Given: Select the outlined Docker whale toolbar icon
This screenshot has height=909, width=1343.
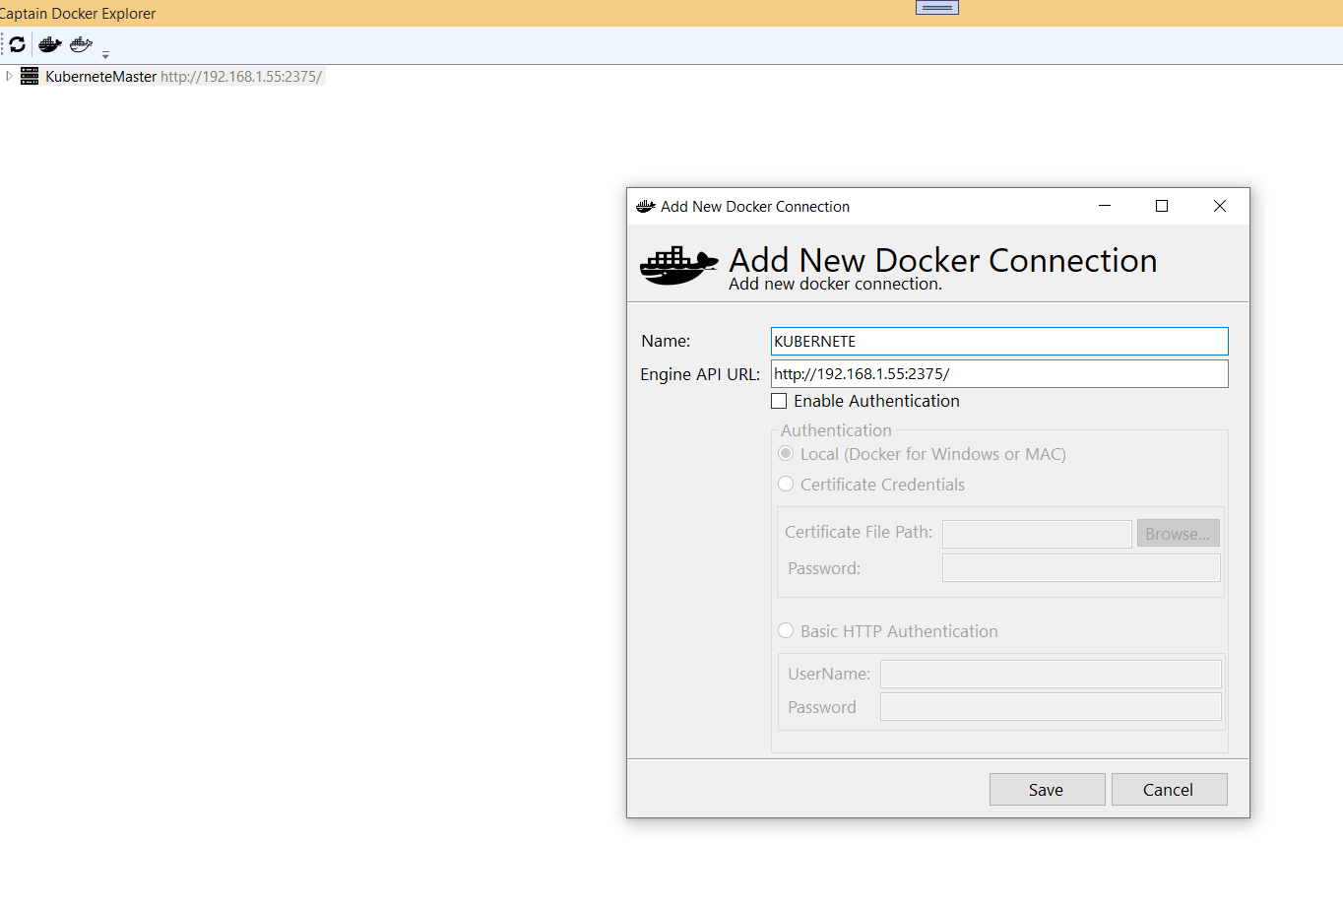Looking at the screenshot, I should click(x=80, y=44).
